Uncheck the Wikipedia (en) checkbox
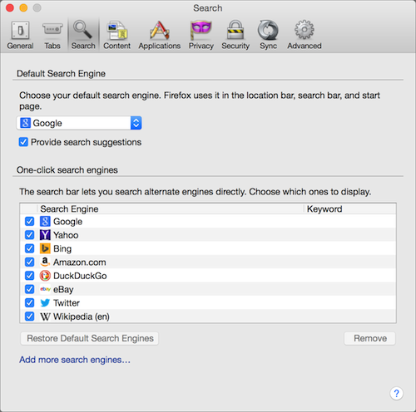The image size is (416, 412). click(29, 316)
